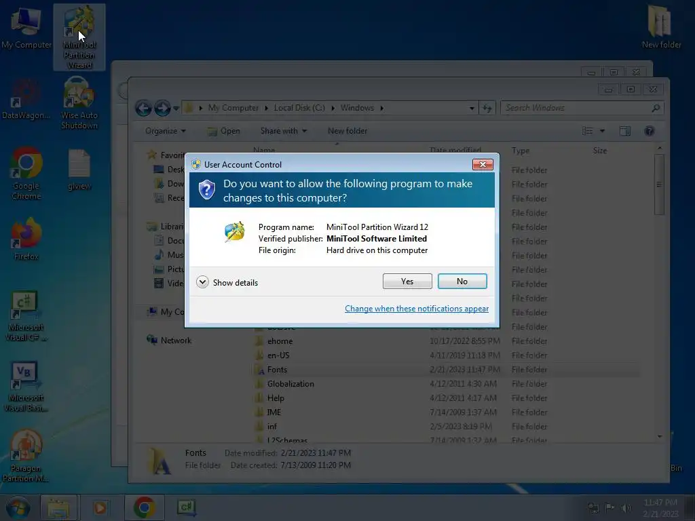695x521 pixels.
Task: Click the Search Windows field
Action: click(582, 108)
